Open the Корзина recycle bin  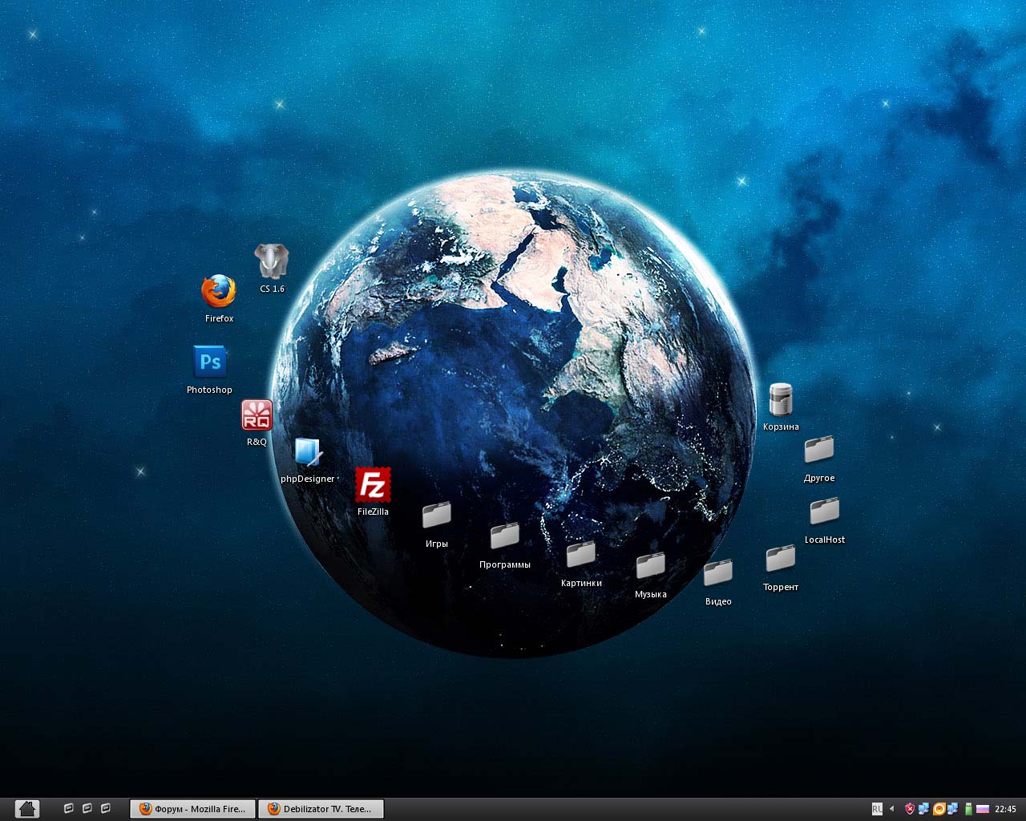click(x=780, y=400)
